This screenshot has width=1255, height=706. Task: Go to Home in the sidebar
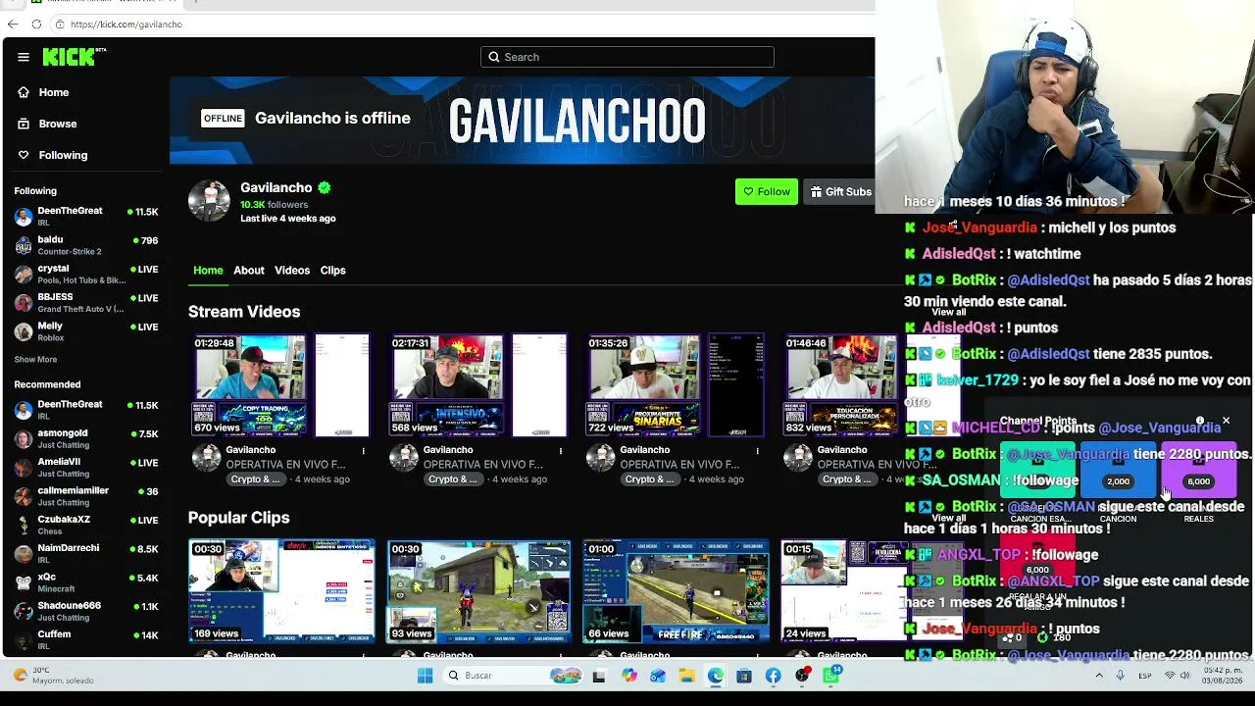tap(43, 92)
